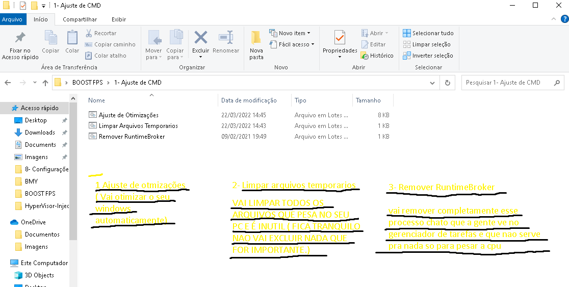Open Desktop under Acesso rápido

tap(36, 120)
